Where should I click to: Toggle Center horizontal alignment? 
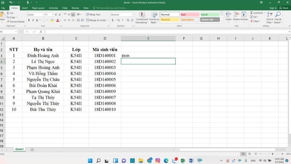(x=69, y=20)
